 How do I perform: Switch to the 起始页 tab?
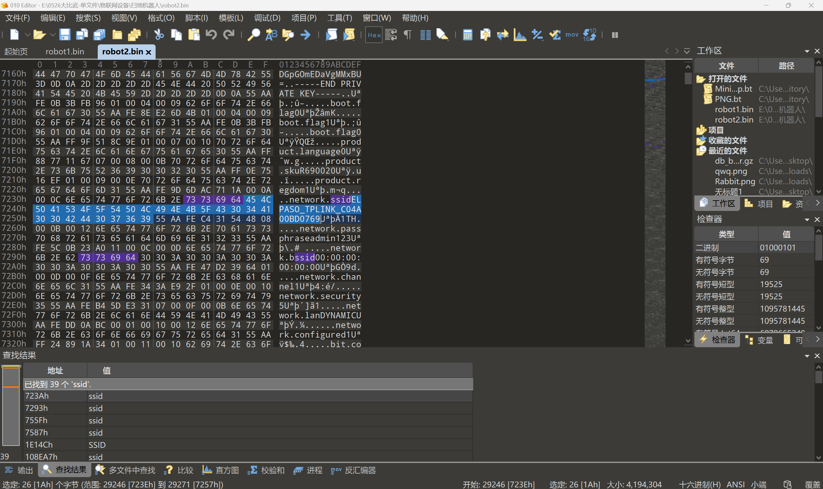point(16,52)
